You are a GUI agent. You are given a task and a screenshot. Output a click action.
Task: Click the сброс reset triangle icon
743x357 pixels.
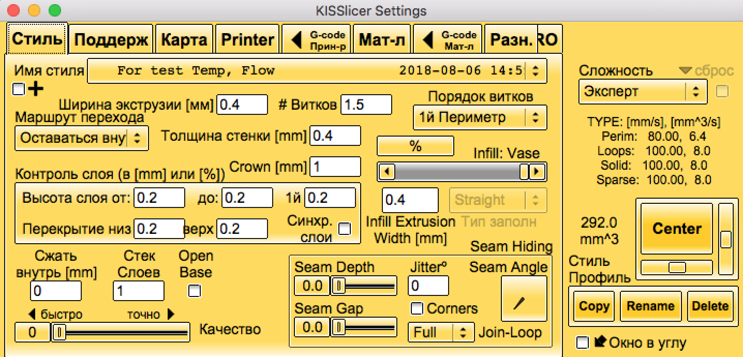[x=686, y=71]
